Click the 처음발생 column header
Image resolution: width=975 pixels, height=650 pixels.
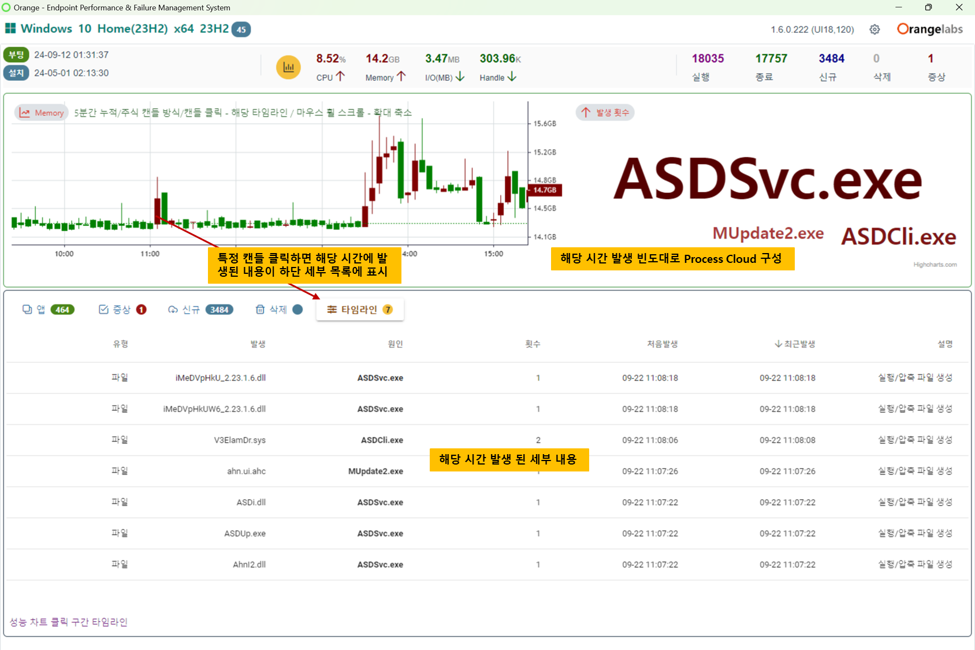tap(662, 344)
